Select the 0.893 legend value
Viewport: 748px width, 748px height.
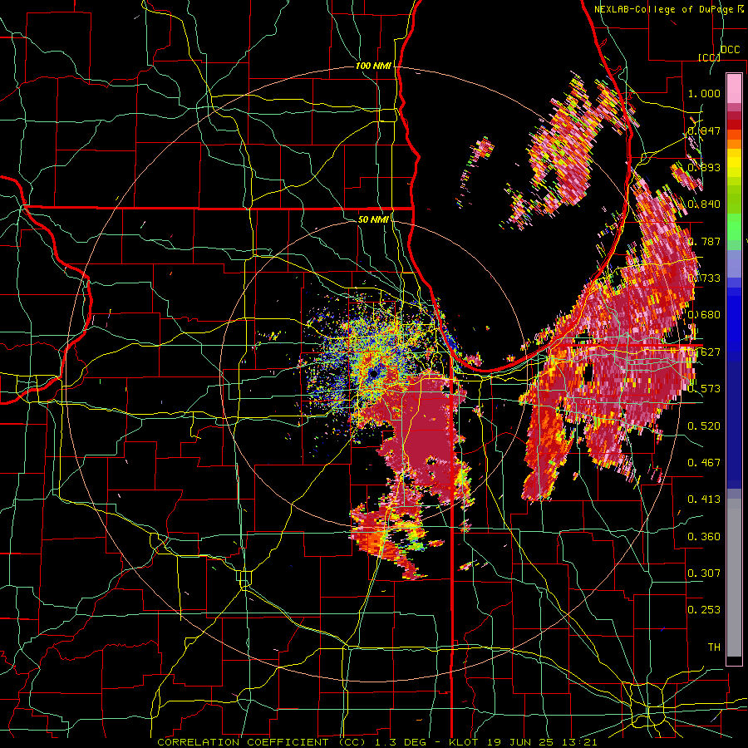(704, 167)
